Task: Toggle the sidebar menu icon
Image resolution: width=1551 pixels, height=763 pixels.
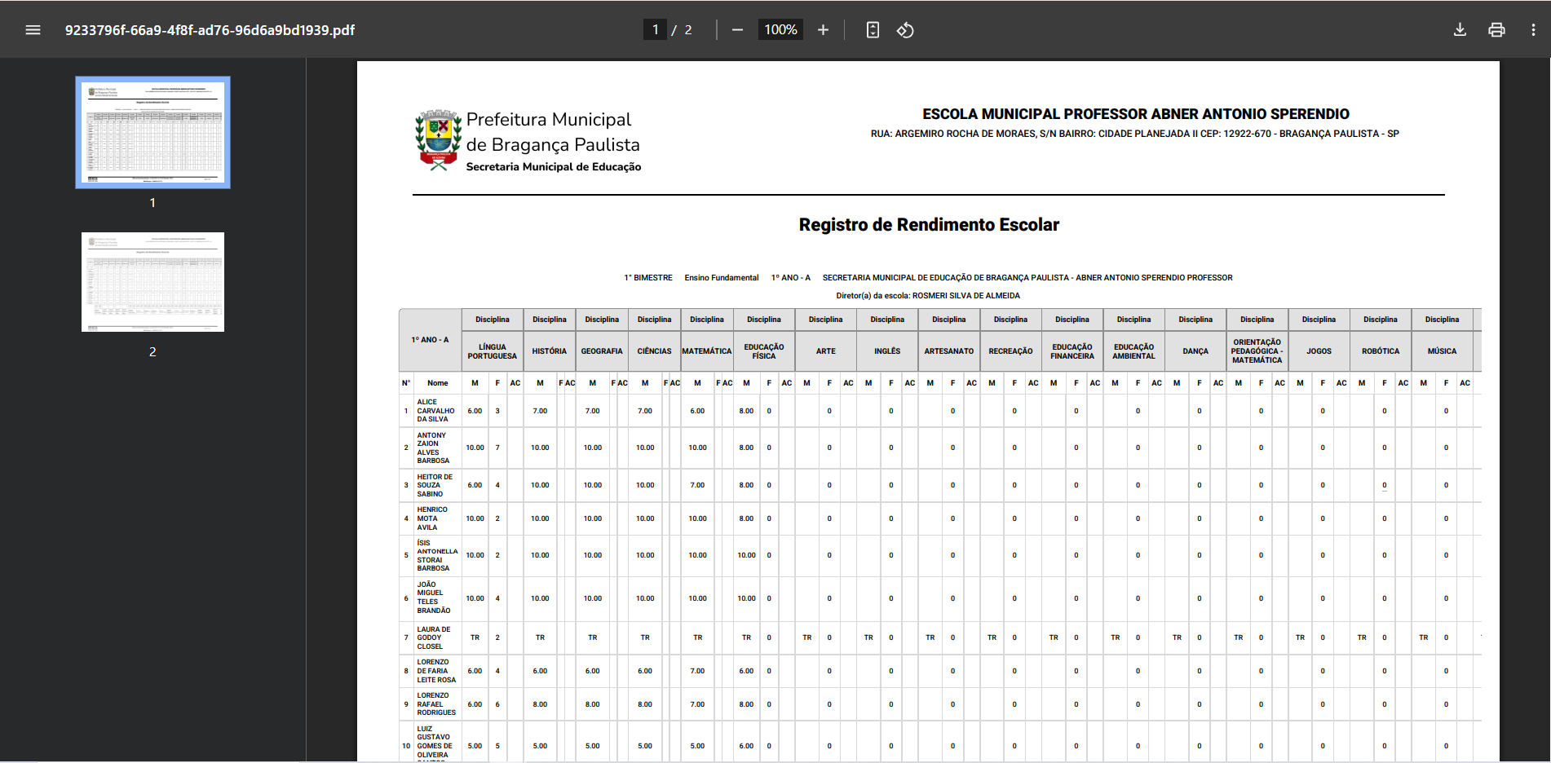Action: point(33,30)
